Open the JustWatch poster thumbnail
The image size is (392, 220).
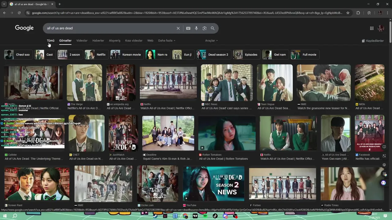point(123,133)
